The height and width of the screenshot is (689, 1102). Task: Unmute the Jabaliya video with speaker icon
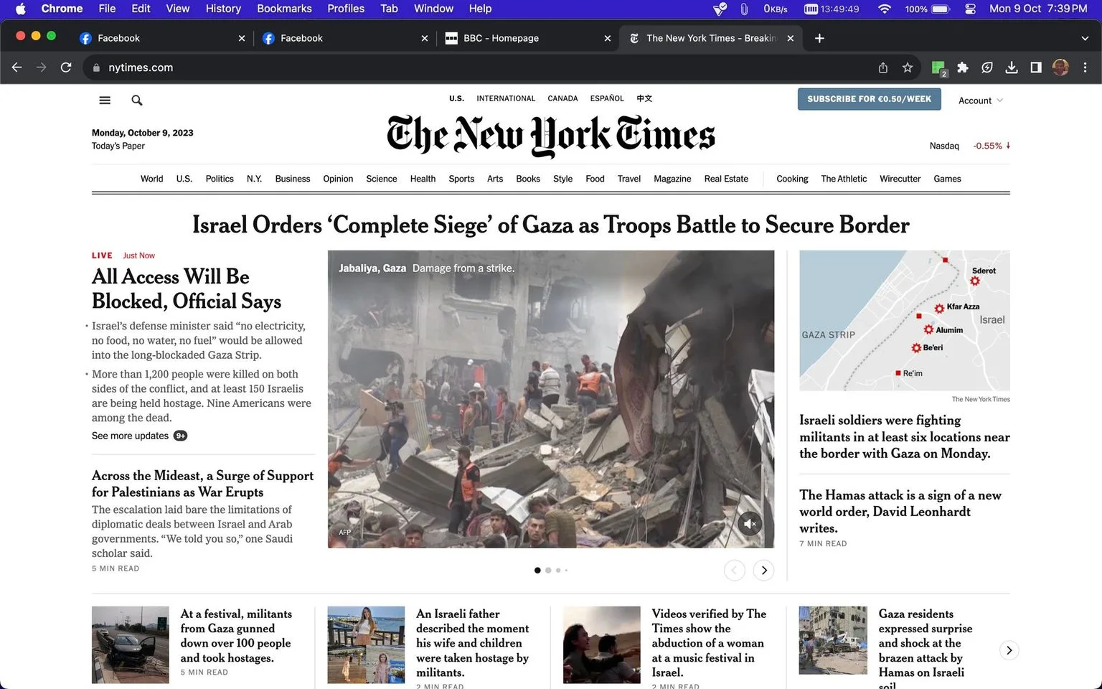pos(750,524)
